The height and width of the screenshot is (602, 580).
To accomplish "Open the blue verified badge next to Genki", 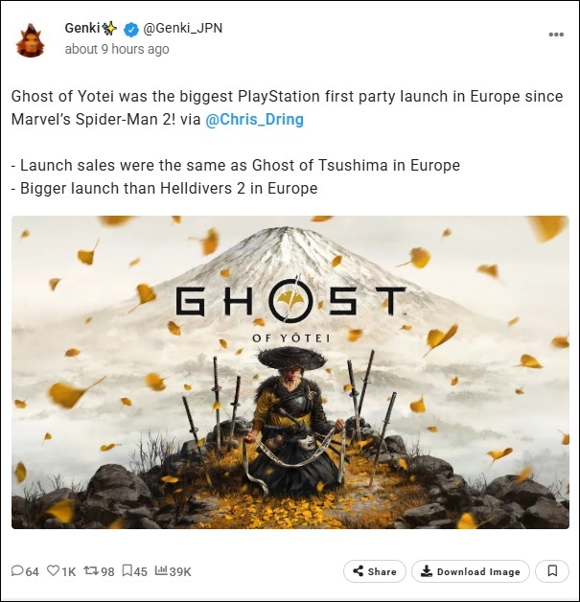I will pyautogui.click(x=131, y=29).
